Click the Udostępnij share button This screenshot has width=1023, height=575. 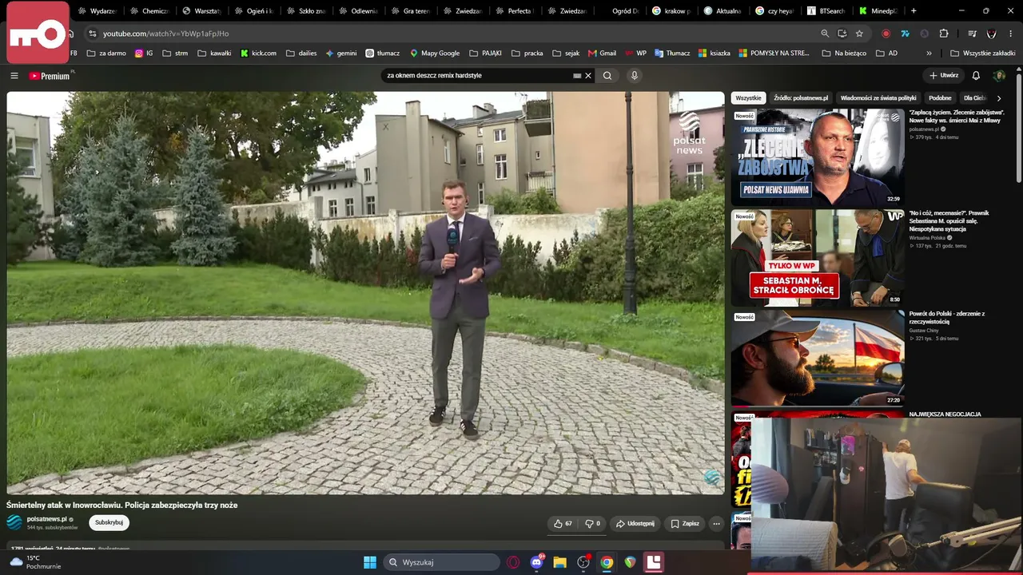(635, 524)
